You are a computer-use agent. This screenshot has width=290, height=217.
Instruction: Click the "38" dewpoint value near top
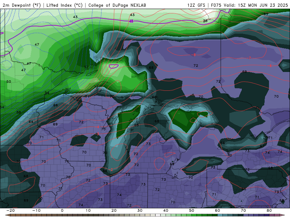click(x=205, y=21)
